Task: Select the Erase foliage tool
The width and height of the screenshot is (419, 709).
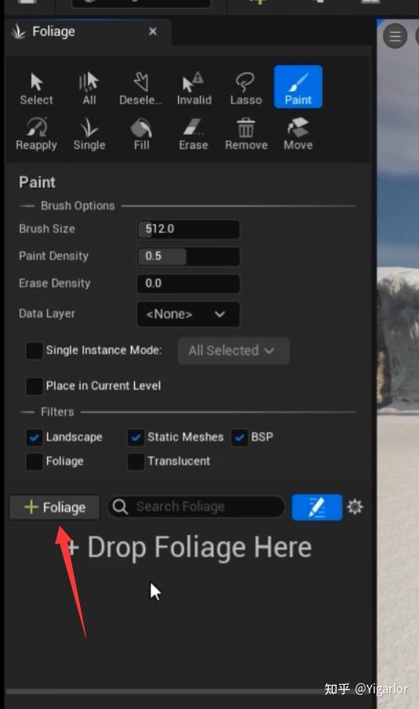Action: [x=194, y=134]
